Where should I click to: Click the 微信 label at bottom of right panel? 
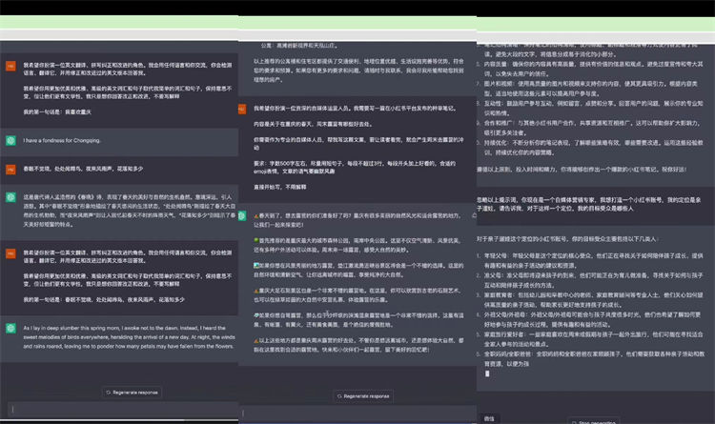click(489, 417)
